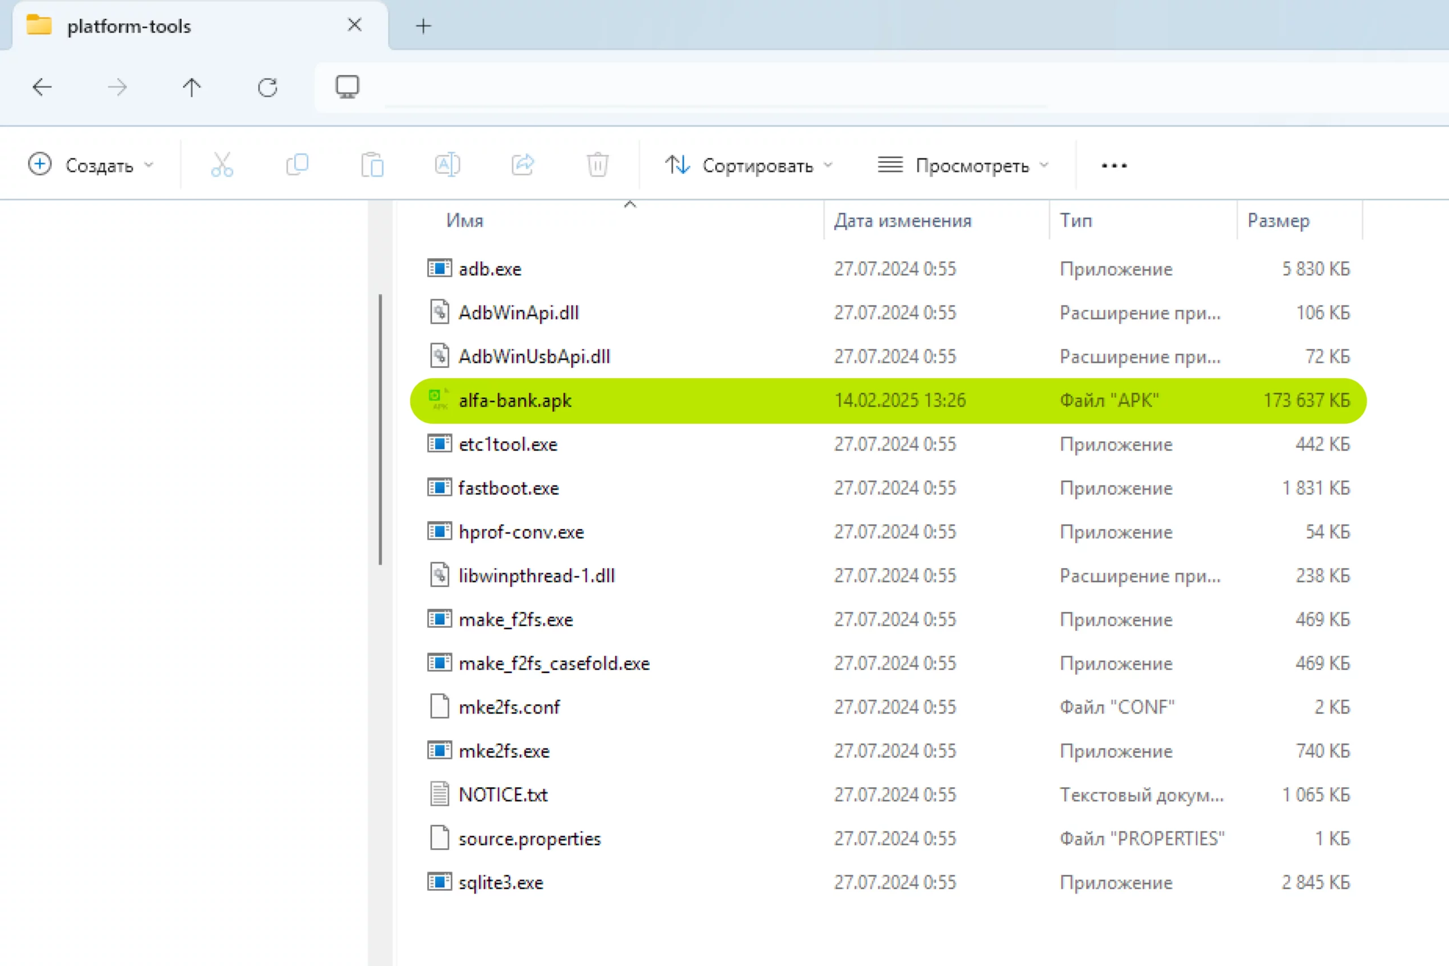
Task: Open the three-dots more options menu
Action: click(x=1114, y=165)
